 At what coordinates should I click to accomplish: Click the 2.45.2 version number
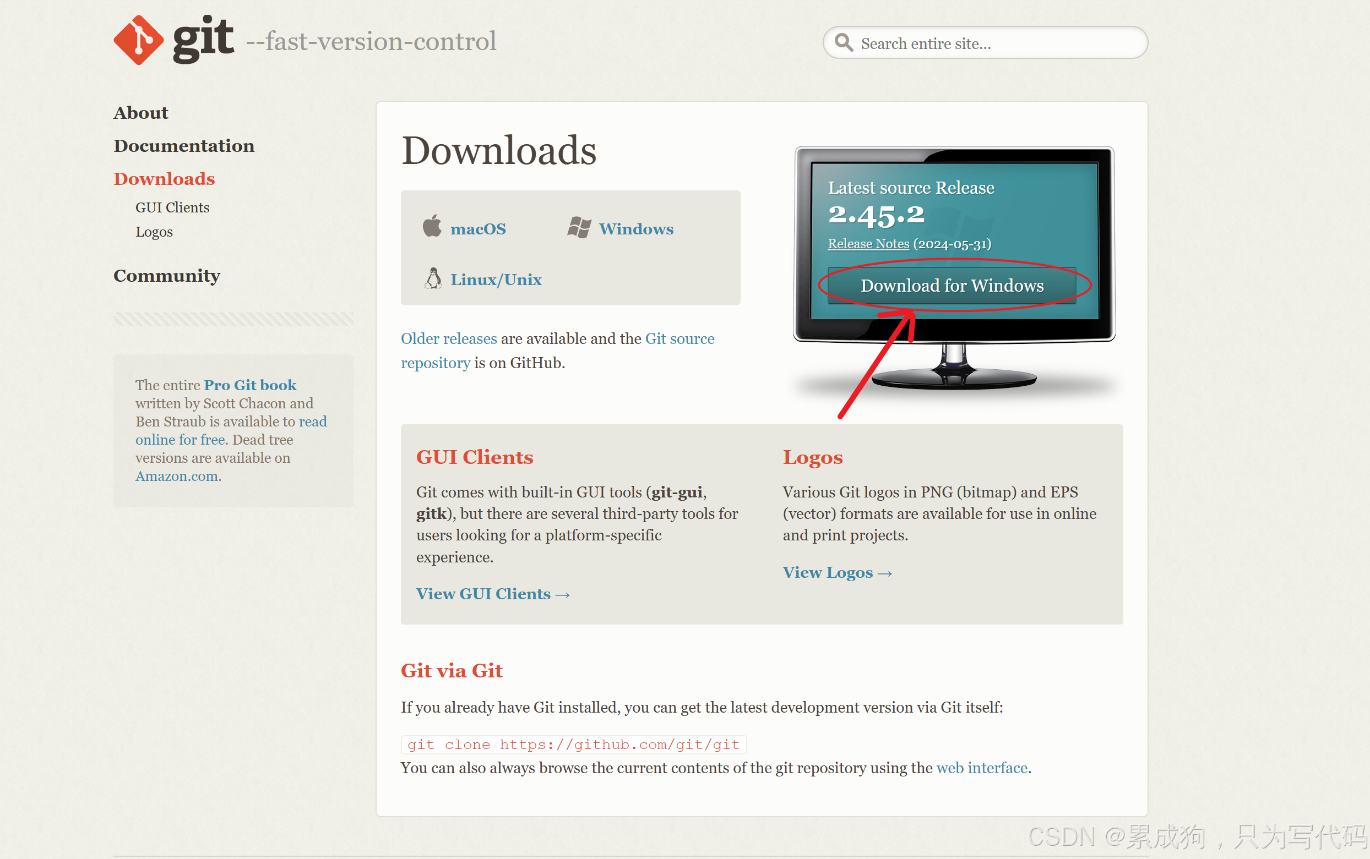tap(876, 215)
